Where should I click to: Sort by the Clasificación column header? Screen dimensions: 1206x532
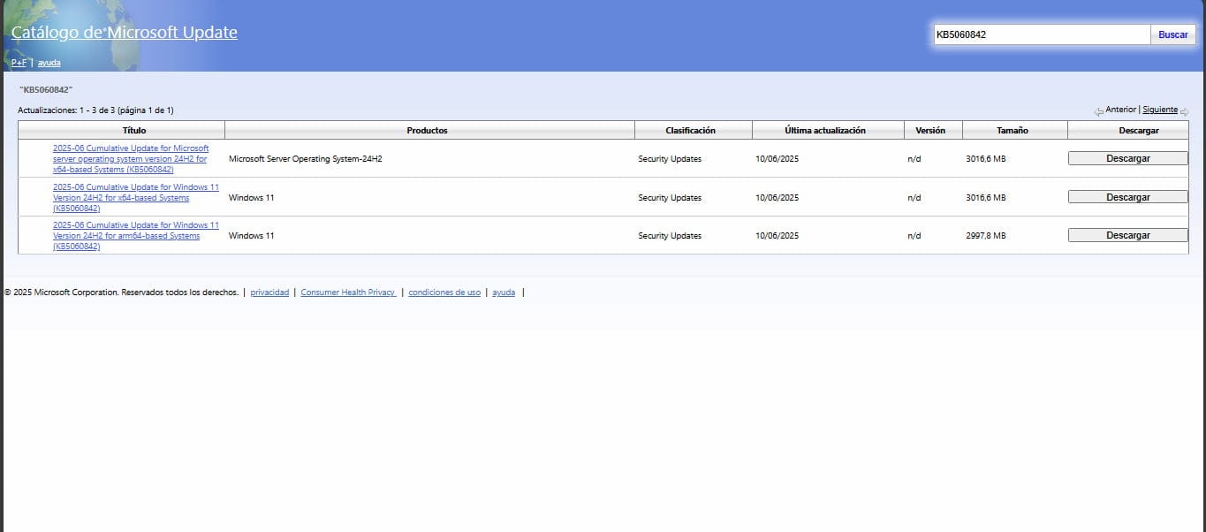point(694,130)
